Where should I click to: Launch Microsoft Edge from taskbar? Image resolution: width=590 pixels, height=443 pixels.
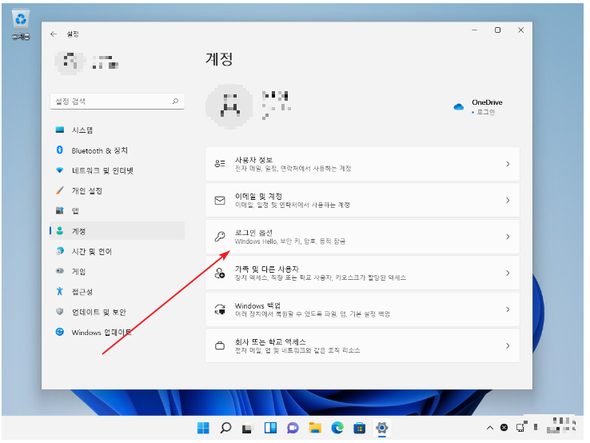click(337, 428)
